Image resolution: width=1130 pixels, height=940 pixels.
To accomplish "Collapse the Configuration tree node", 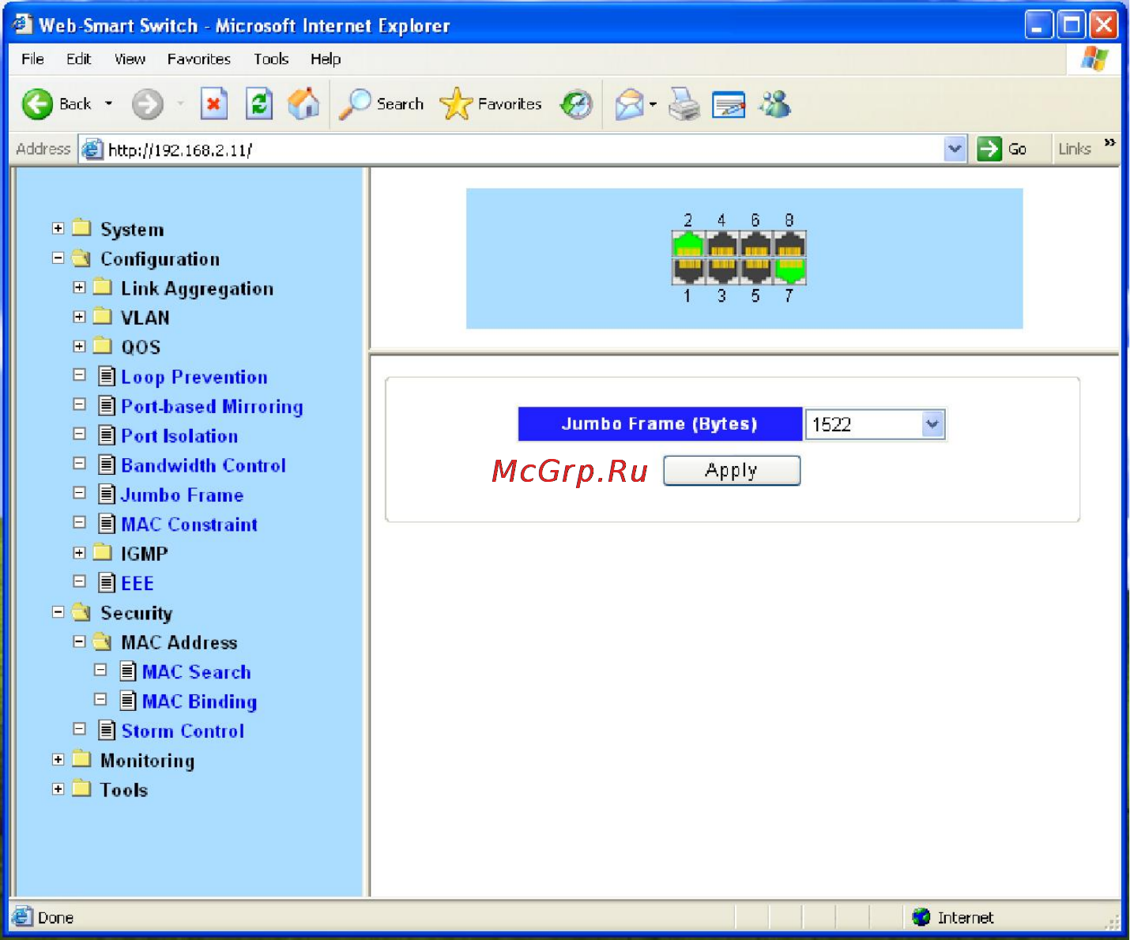I will click(58, 258).
